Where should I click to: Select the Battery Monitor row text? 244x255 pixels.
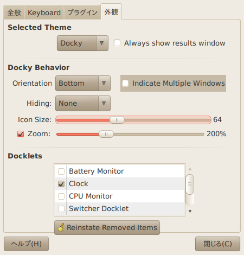coord(97,171)
